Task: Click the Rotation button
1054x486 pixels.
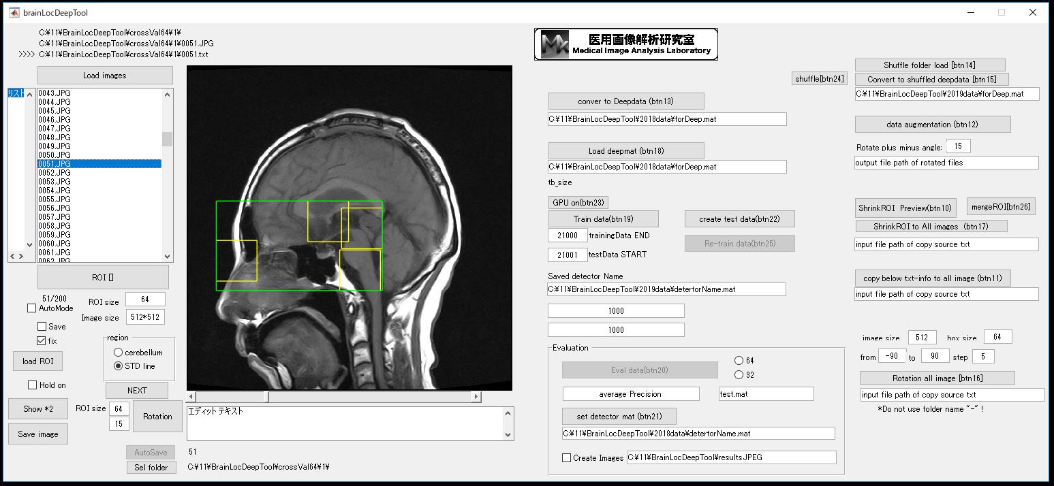Action: [157, 417]
